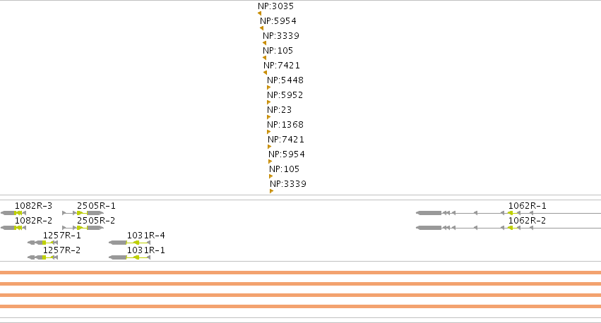Click the gene model glyph under 1082R-3
601x323 pixels.
tap(13, 213)
